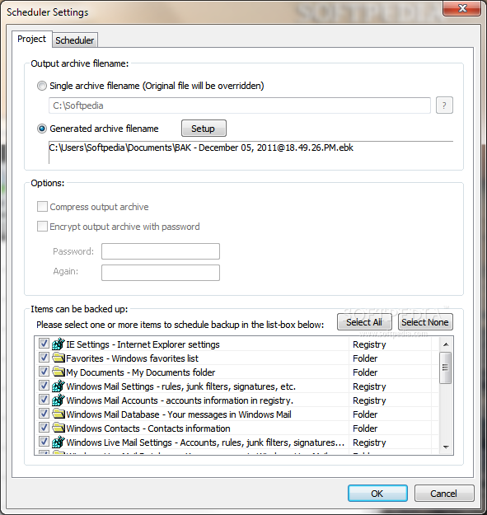Uncheck Windows Mail Settings checkbox
Screen dimensions: 487x515
[44, 386]
